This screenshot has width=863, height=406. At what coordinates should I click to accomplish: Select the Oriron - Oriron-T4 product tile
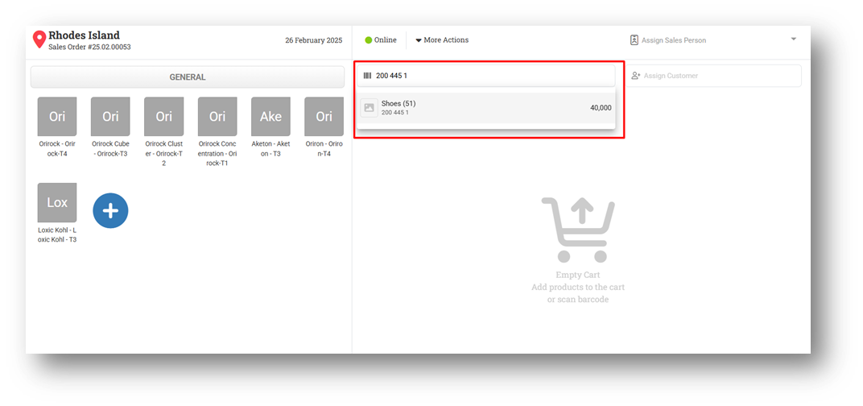pos(324,127)
